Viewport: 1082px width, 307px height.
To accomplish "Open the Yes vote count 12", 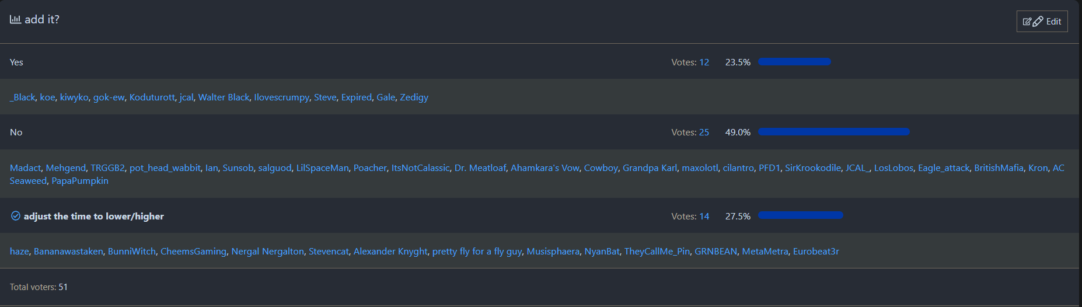I will (704, 62).
